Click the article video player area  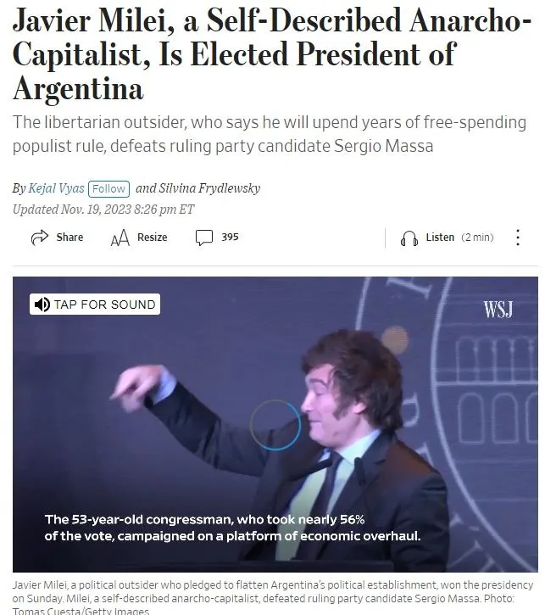275,424
